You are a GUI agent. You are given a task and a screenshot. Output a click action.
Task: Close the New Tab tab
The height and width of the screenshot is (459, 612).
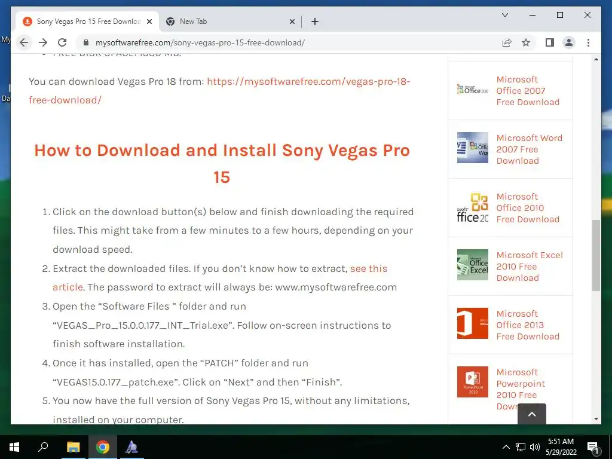[292, 22]
